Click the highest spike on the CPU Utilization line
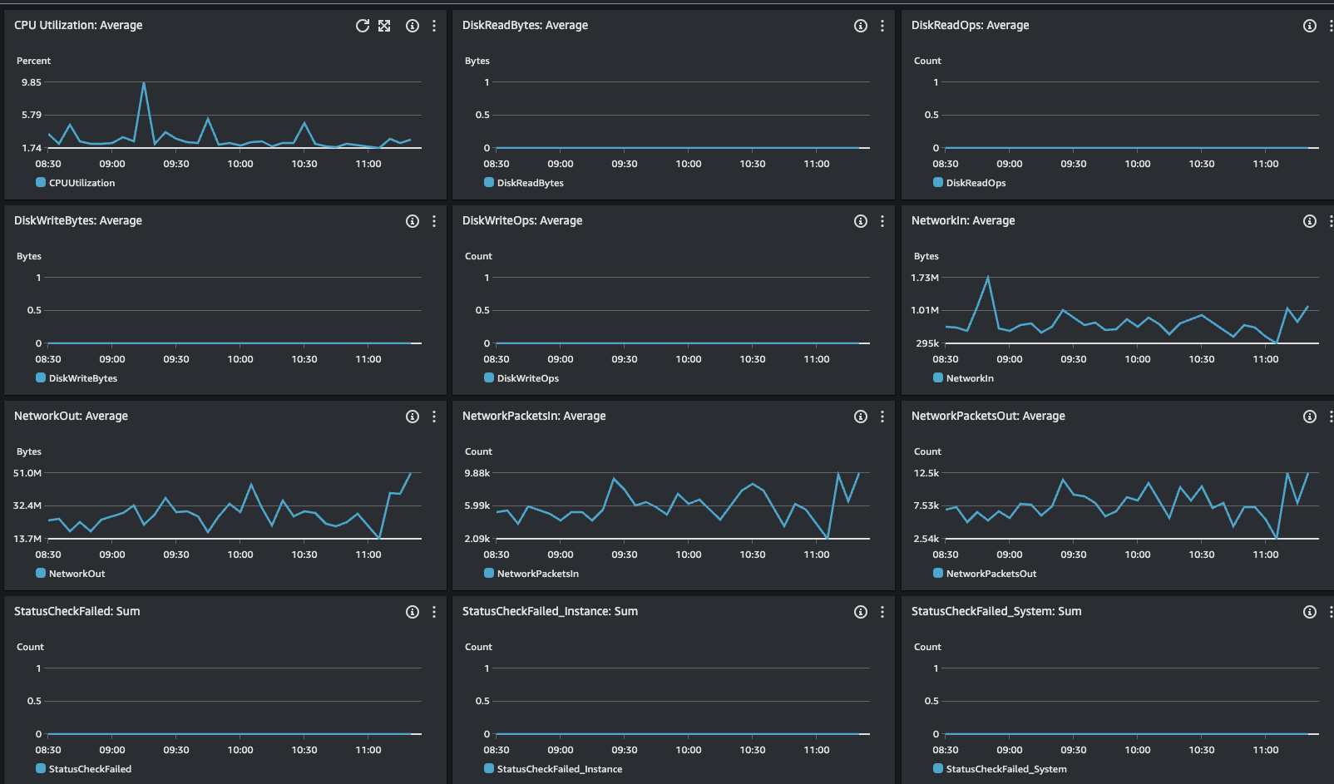This screenshot has width=1334, height=784. click(x=144, y=83)
